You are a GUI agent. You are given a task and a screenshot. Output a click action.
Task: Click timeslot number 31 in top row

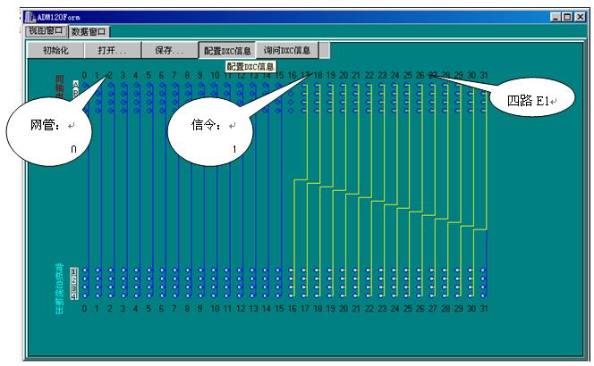(x=485, y=74)
